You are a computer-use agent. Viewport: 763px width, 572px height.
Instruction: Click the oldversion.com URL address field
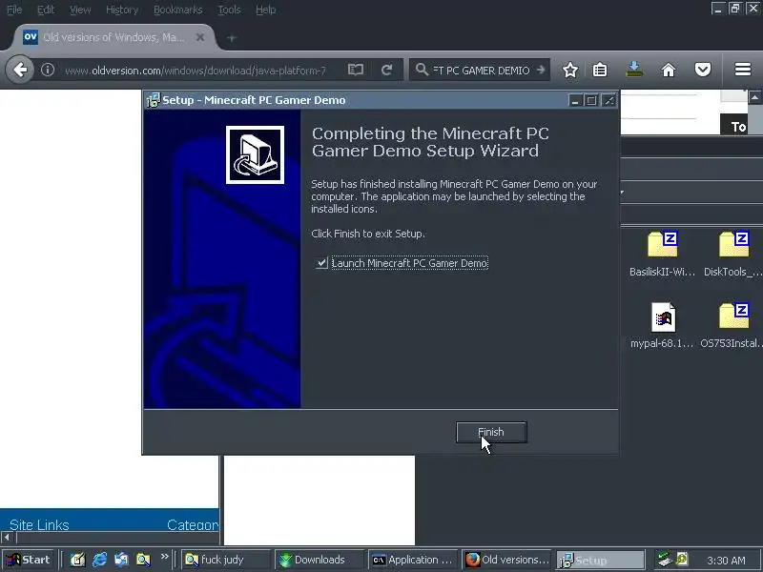coord(195,71)
